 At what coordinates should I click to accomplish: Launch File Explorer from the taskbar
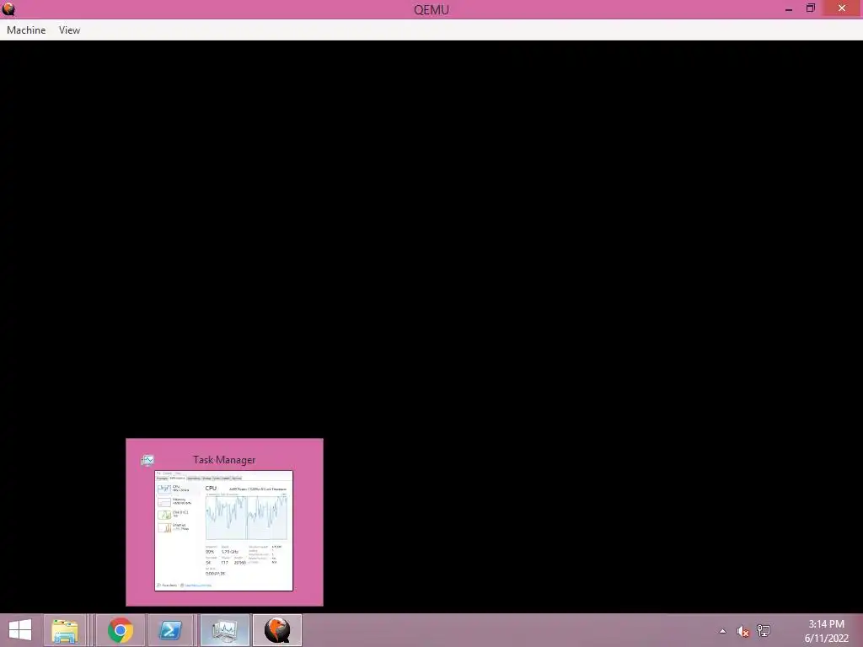(x=64, y=630)
